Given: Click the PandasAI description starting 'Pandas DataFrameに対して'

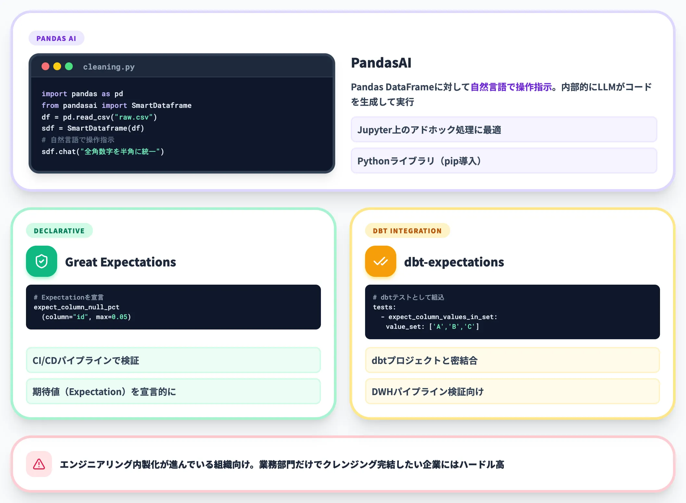Looking at the screenshot, I should (x=501, y=94).
